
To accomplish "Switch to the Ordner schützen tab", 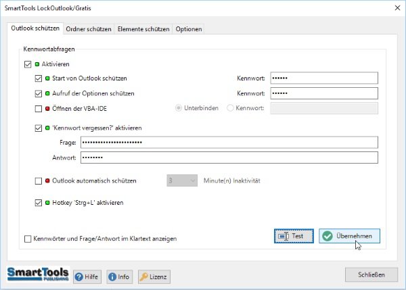I will pos(89,29).
